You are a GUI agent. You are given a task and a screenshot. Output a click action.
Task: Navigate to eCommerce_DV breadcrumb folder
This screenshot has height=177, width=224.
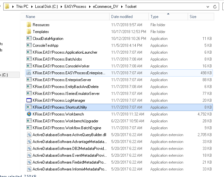(x=106, y=7)
